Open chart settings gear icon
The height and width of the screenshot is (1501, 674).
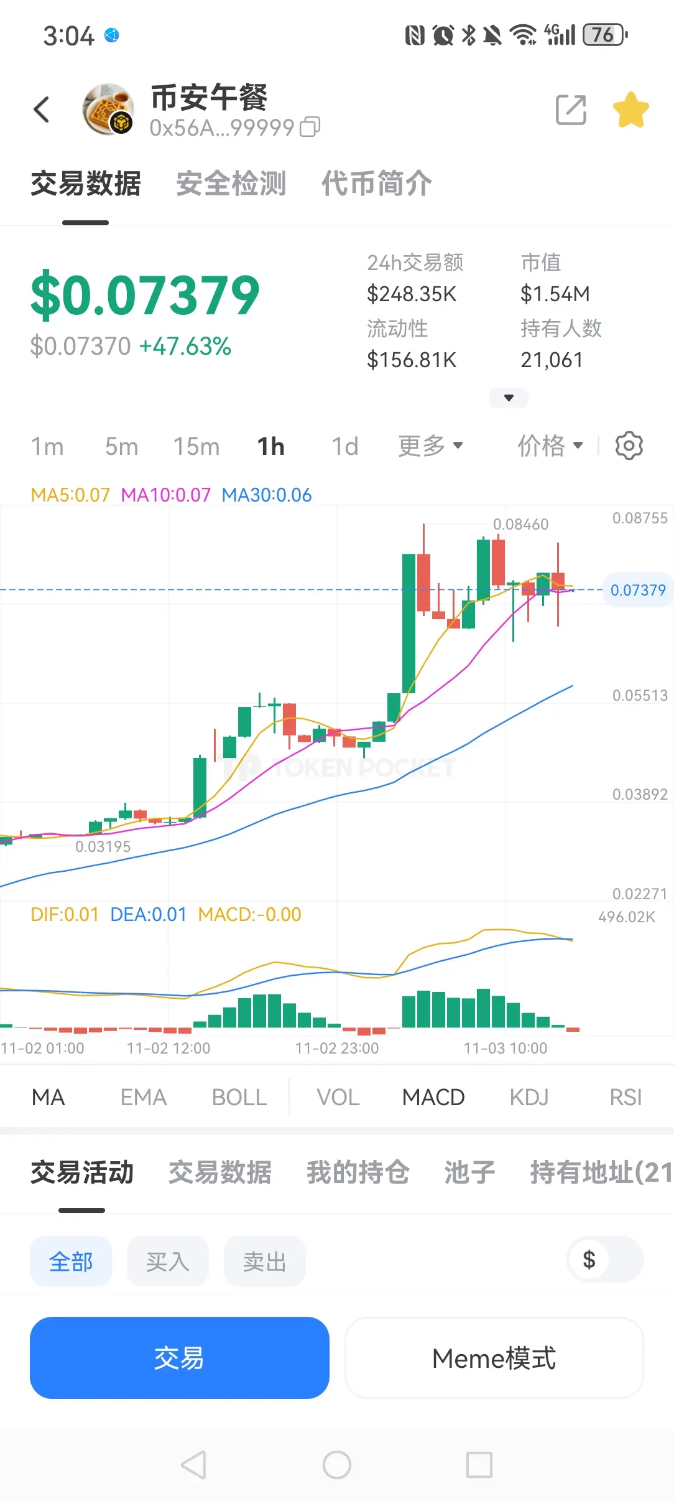(629, 446)
